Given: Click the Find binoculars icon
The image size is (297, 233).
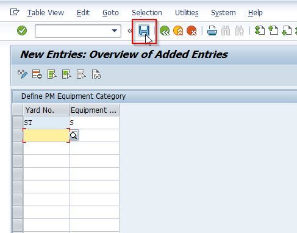Looking at the screenshot, I should (x=226, y=31).
